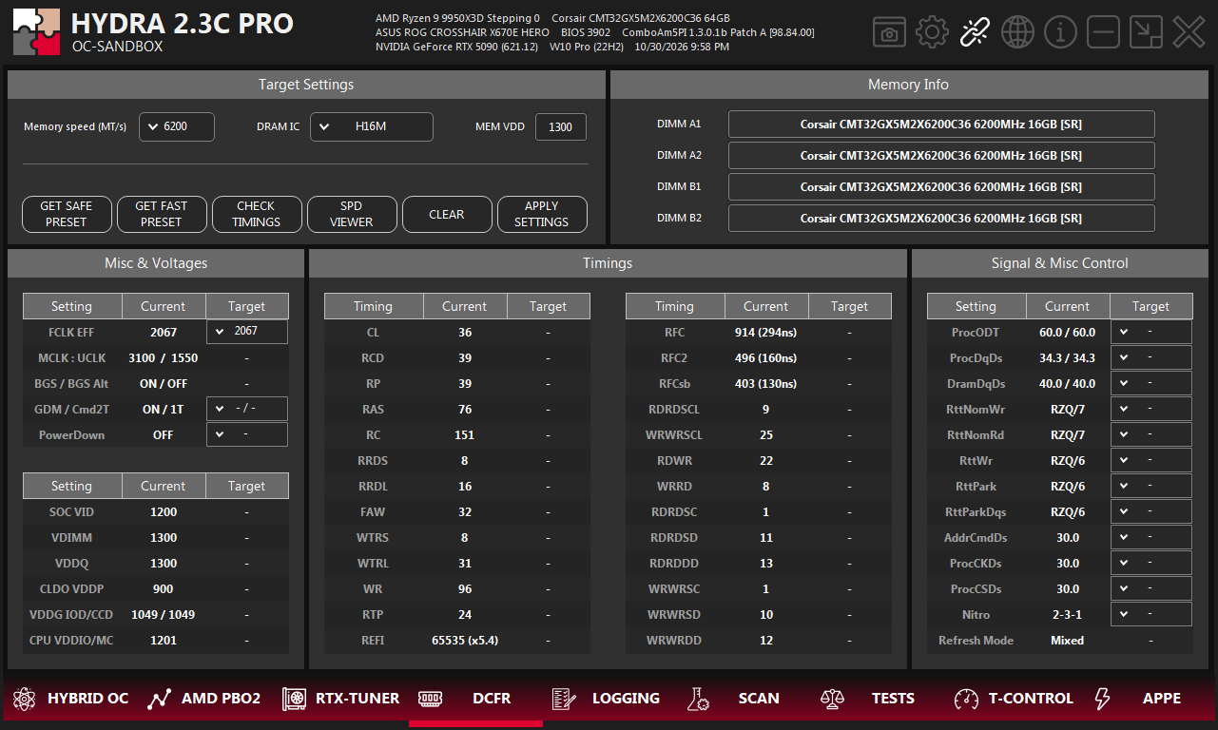Click the T-CONTROL gauge icon

click(966, 699)
